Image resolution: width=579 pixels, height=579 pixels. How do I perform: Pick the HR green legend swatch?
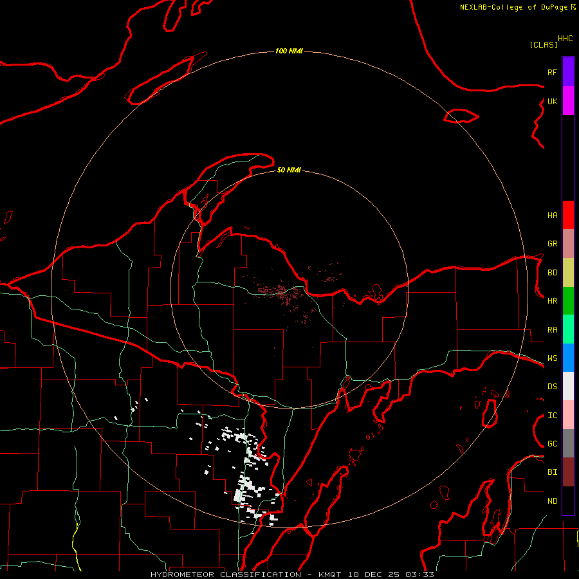pos(568,301)
